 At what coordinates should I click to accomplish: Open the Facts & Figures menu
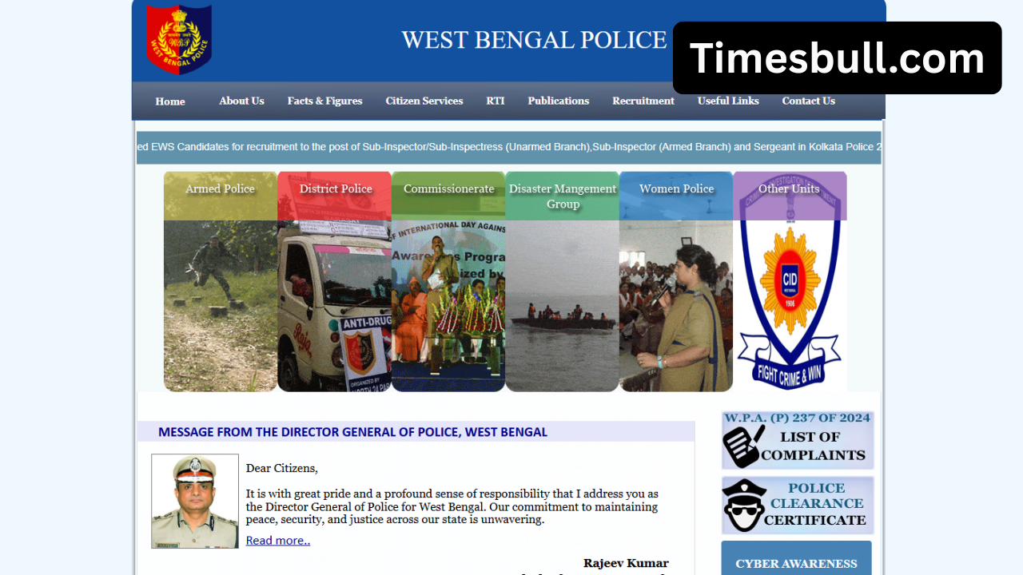tap(324, 101)
